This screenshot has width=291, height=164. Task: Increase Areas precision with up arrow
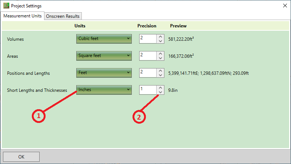pos(160,54)
